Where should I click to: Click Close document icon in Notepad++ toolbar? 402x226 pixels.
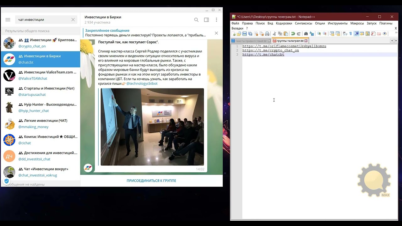tap(256, 34)
